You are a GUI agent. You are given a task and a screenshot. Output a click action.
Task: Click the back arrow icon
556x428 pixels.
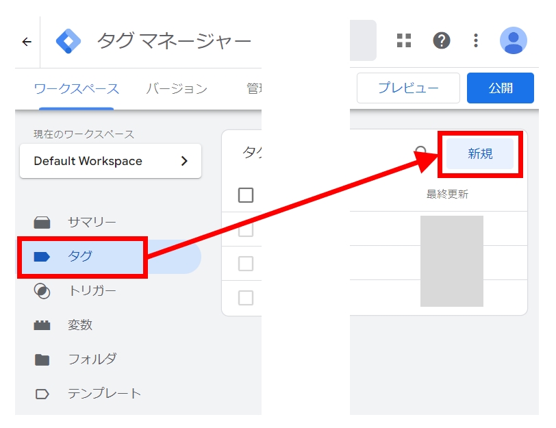27,42
